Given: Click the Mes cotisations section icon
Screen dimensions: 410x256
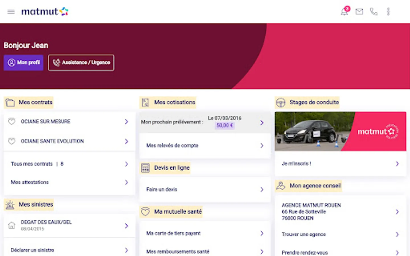Looking at the screenshot, I should tap(145, 102).
